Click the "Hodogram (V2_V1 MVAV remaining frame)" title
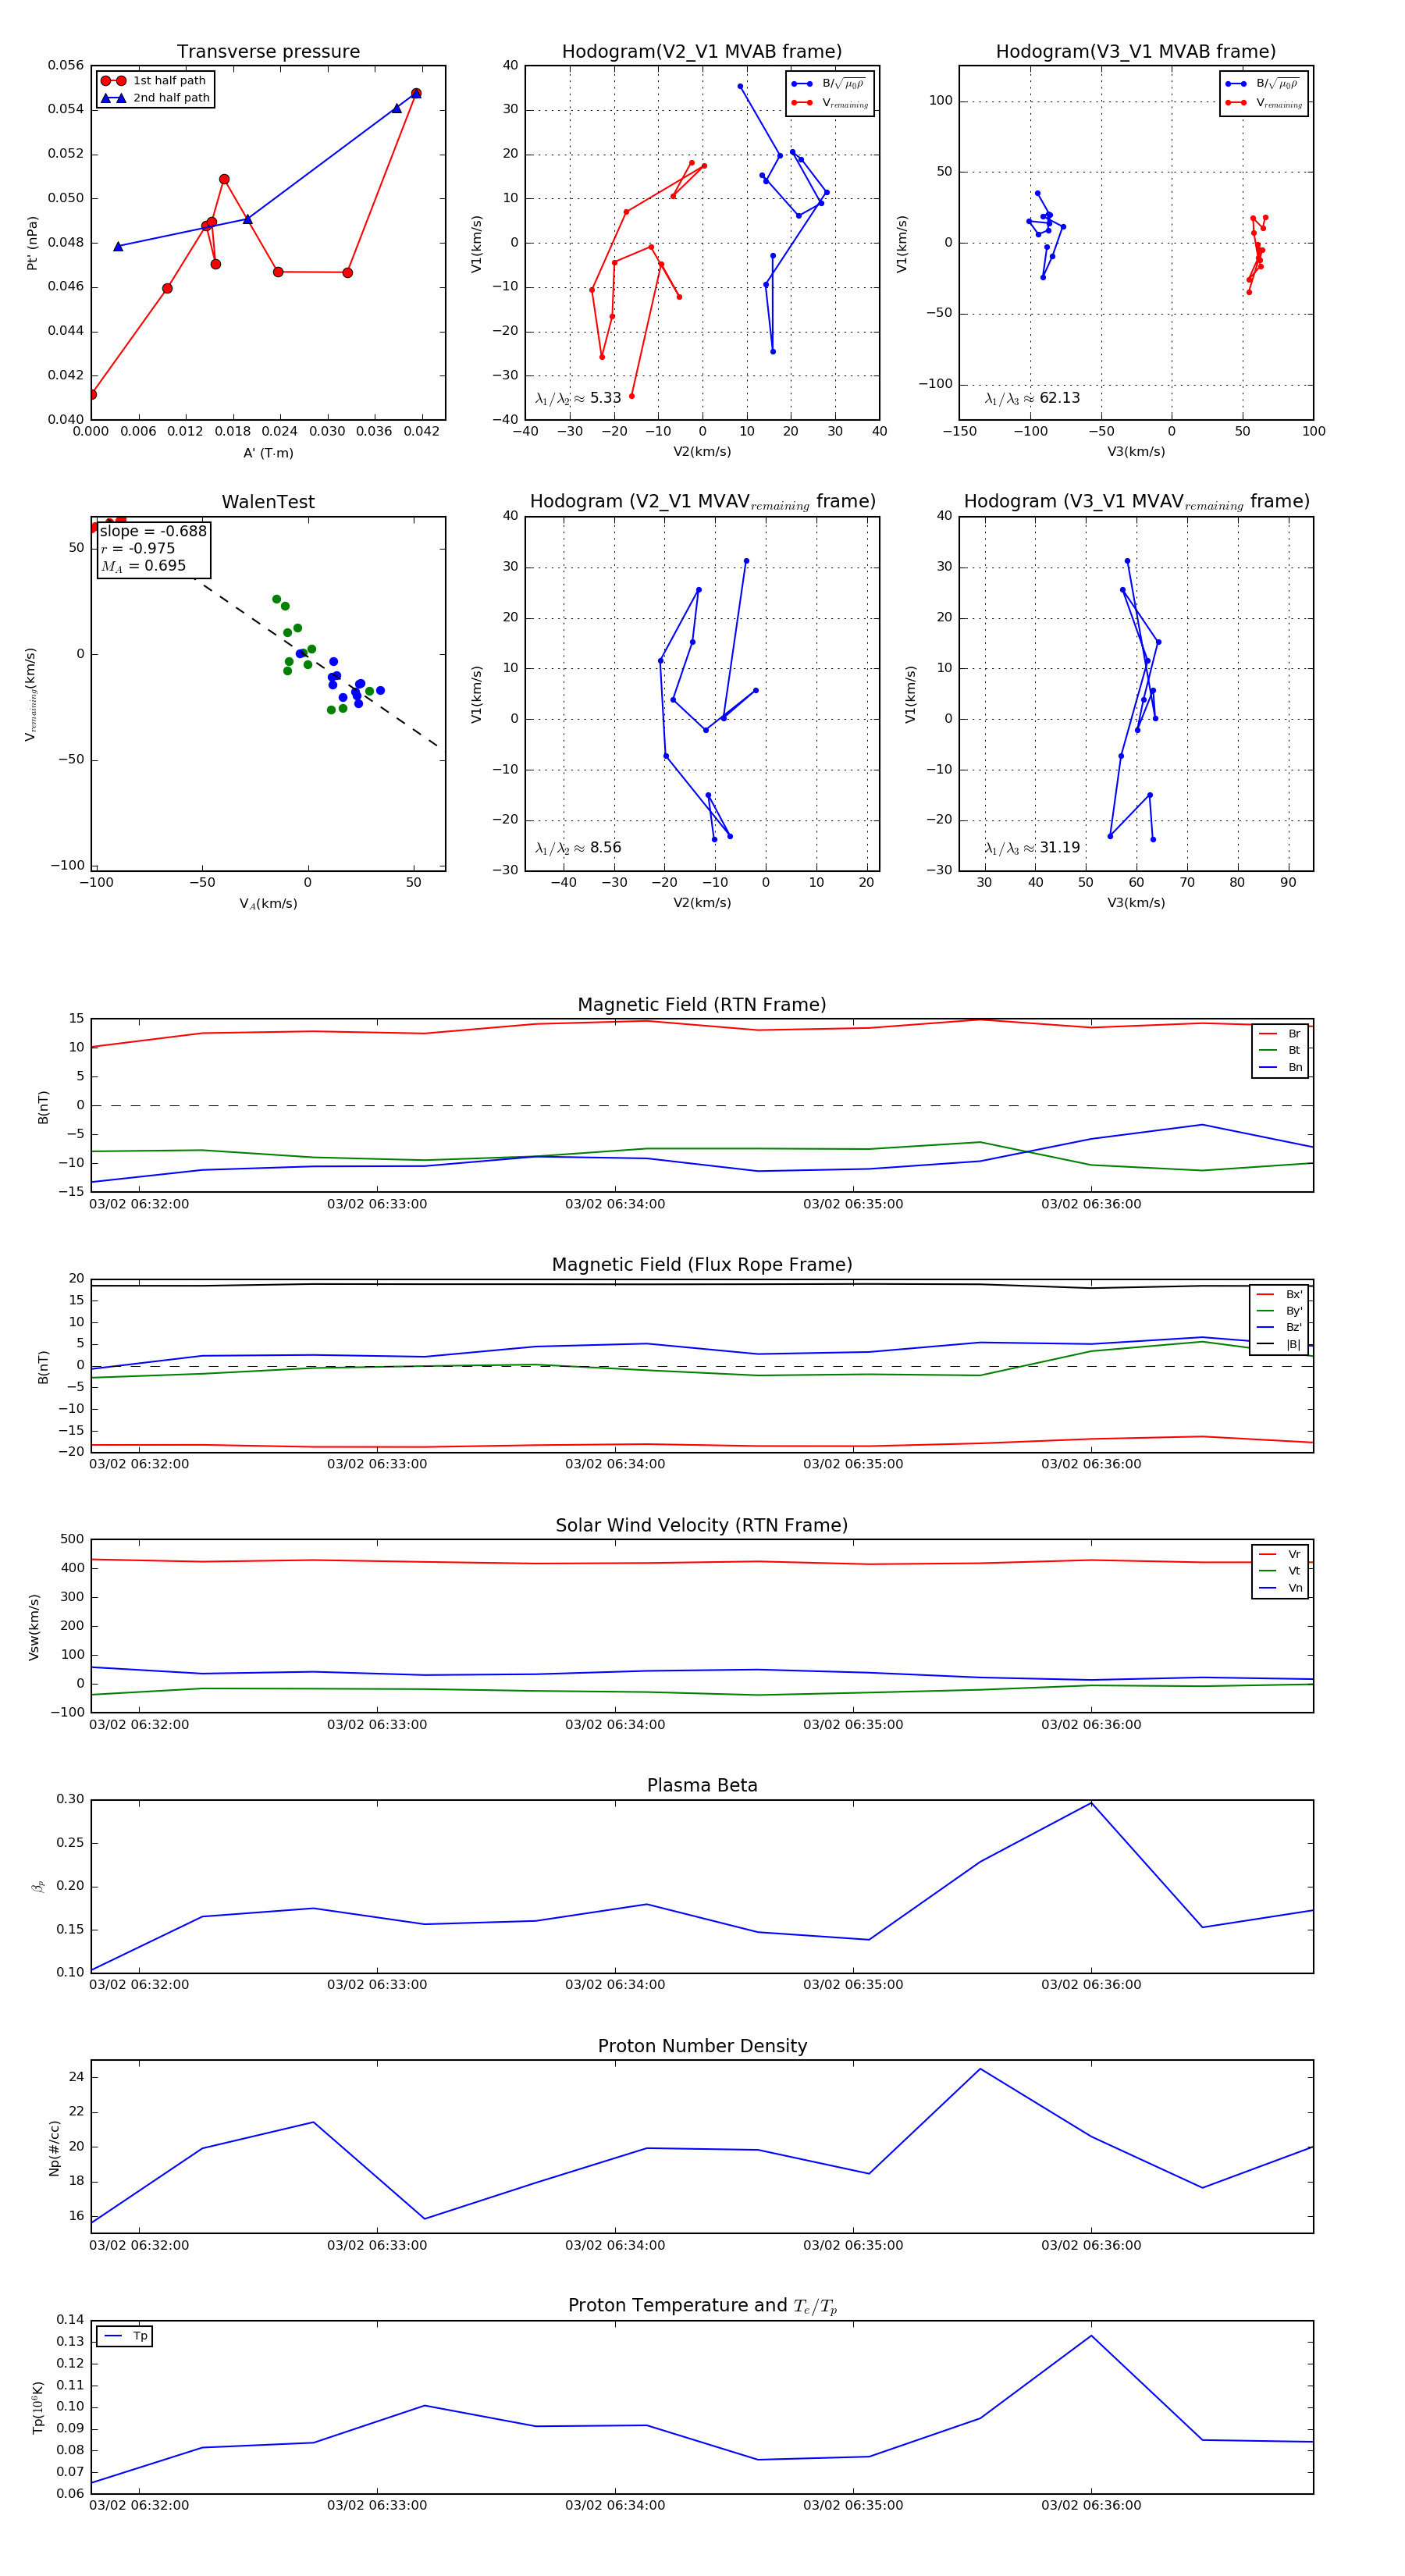Viewport: 1405px width, 2576px height. (702, 502)
